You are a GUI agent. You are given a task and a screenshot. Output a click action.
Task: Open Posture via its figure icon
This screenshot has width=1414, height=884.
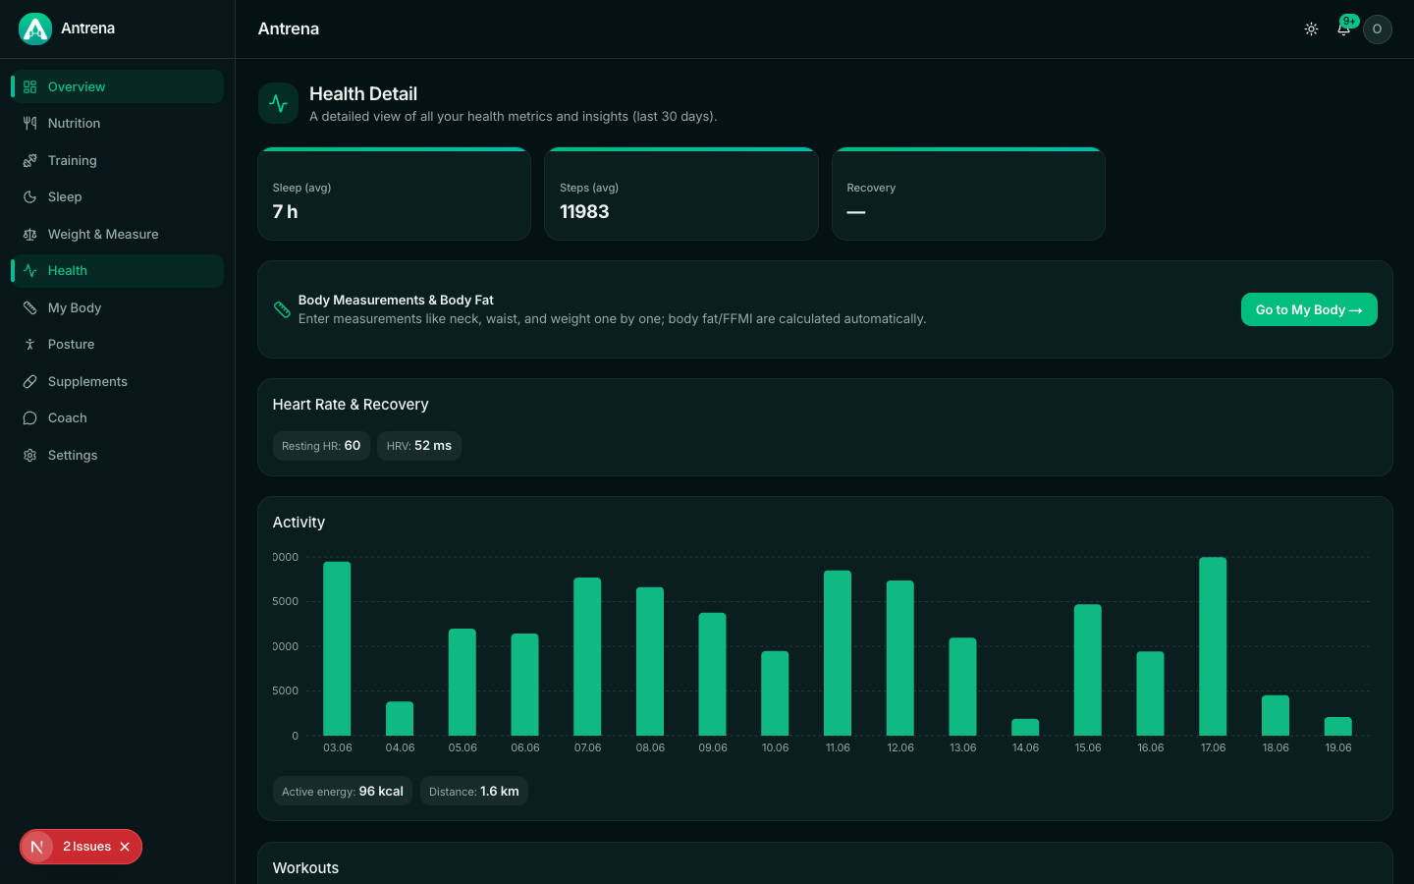click(x=30, y=345)
